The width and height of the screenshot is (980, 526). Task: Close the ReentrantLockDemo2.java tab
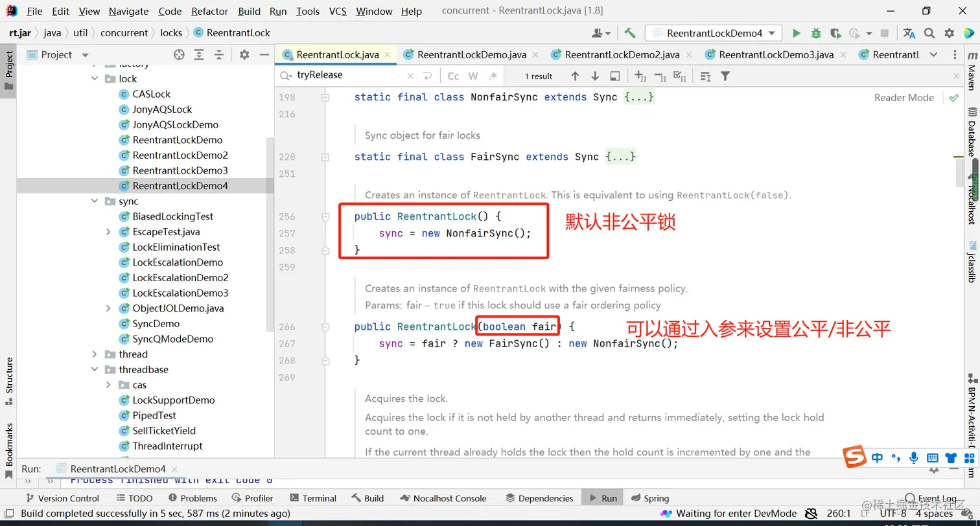(688, 55)
